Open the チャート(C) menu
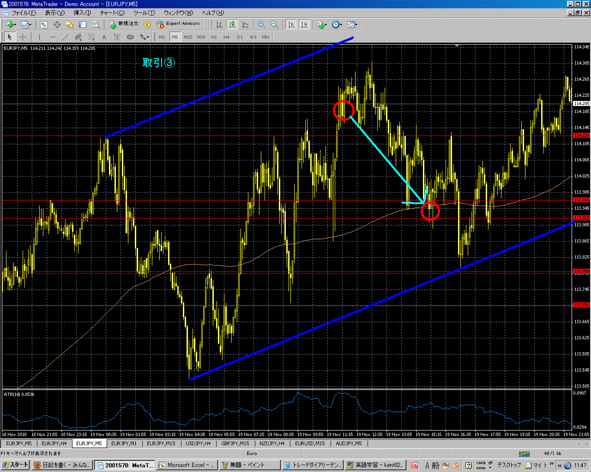 [112, 13]
